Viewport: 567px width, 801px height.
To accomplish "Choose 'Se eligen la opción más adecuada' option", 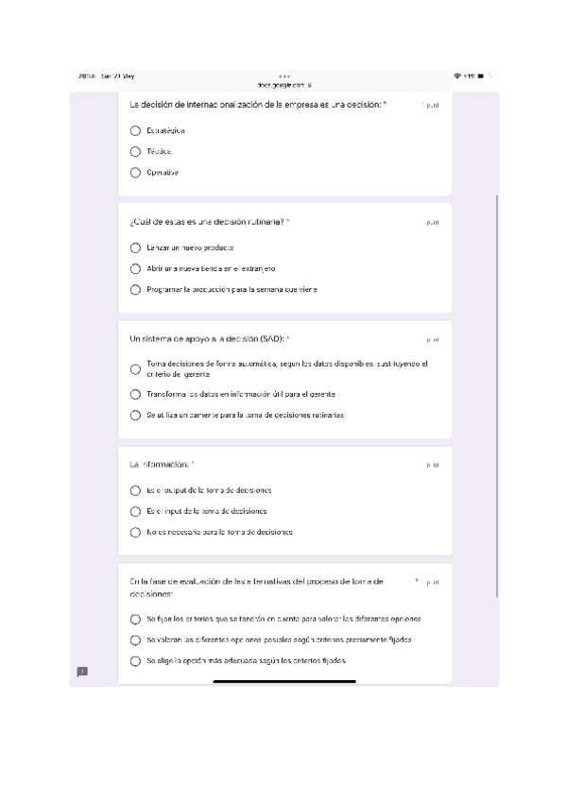I will 135,661.
